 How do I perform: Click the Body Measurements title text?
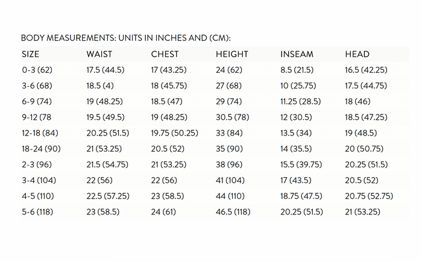[x=126, y=38]
